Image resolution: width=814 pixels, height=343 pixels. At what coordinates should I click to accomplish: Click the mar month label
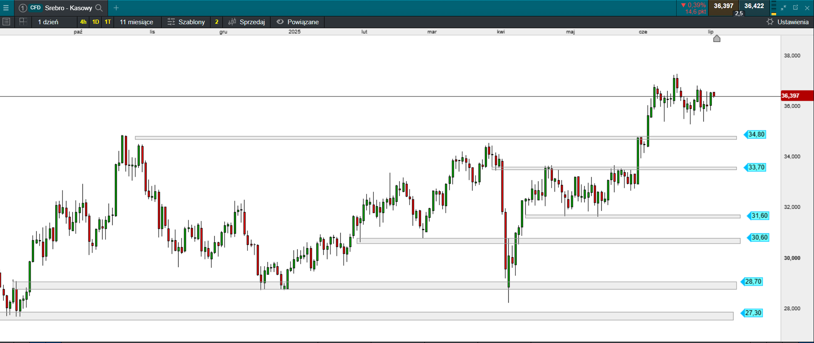pyautogui.click(x=432, y=32)
